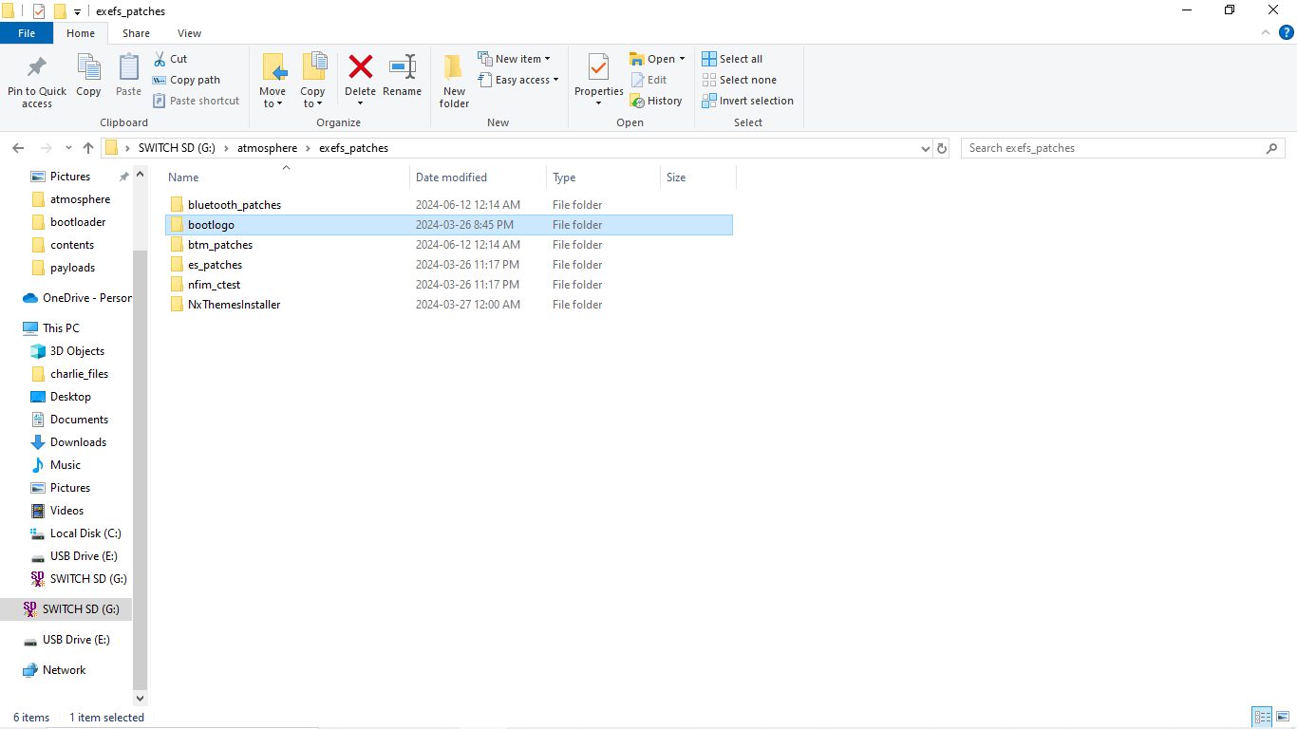The image size is (1297, 729).
Task: Click the red Delete icon
Action: tap(360, 66)
